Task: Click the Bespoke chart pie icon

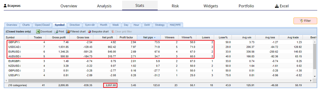Action: (90, 32)
